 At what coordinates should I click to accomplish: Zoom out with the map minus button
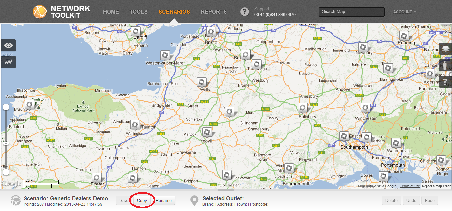point(6,172)
